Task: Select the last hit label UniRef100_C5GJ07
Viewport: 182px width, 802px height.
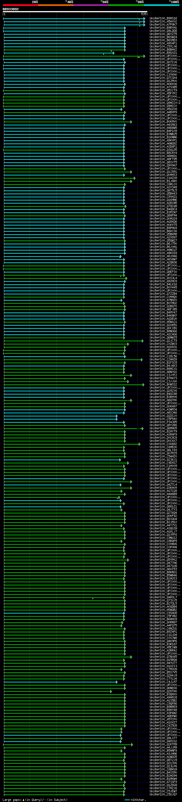Action: tap(163, 795)
